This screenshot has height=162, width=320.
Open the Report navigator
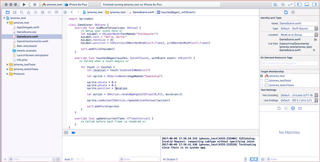(56, 12)
